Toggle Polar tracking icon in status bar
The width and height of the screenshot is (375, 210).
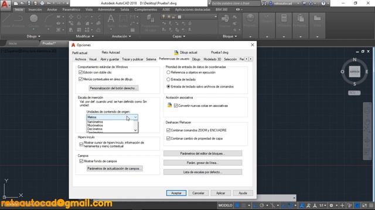(262, 205)
